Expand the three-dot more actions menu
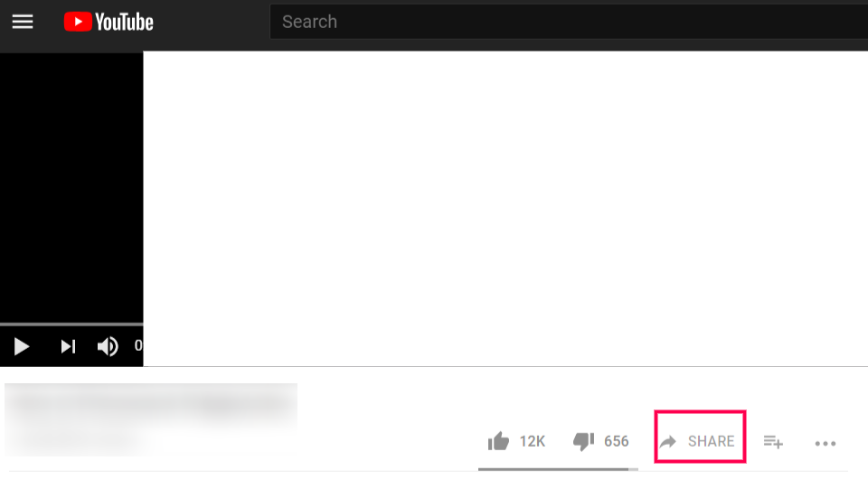This screenshot has width=868, height=480. coord(826,443)
